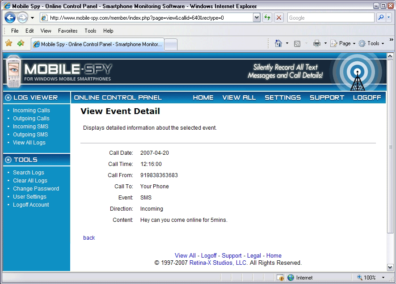Open the Favorites menu

67,31
